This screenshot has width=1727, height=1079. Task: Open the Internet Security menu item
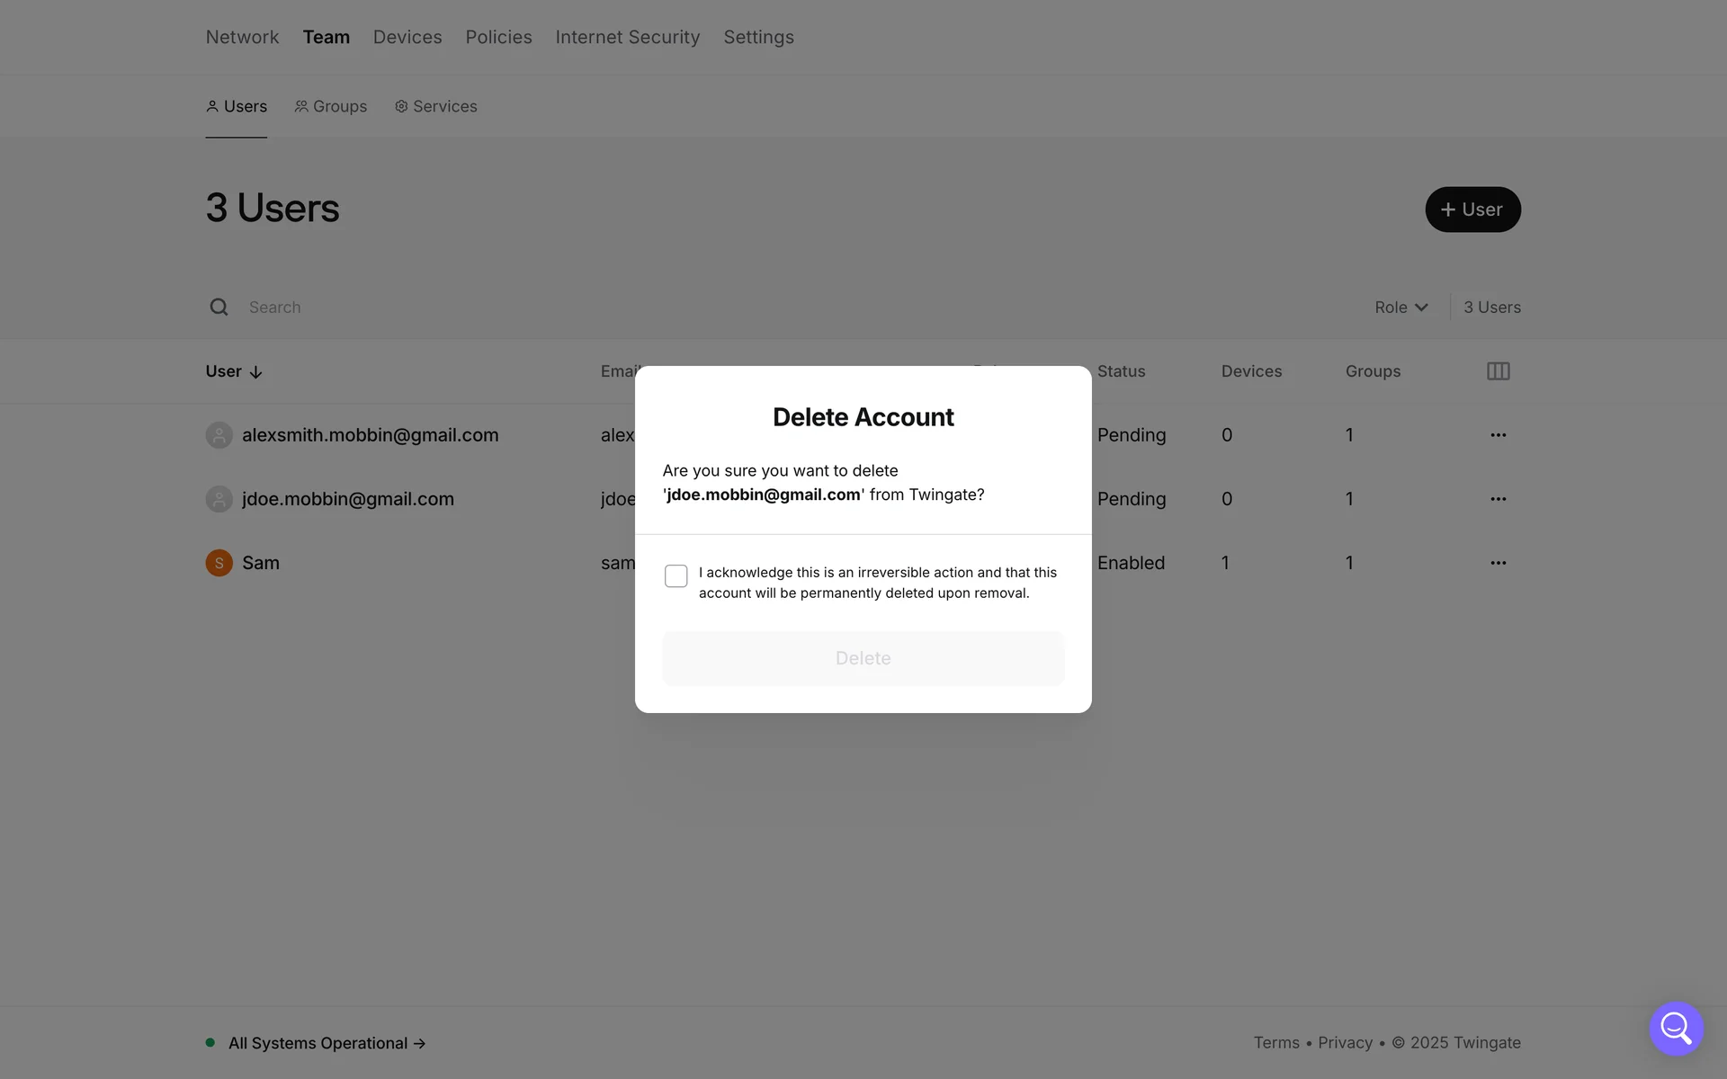pyautogui.click(x=627, y=37)
